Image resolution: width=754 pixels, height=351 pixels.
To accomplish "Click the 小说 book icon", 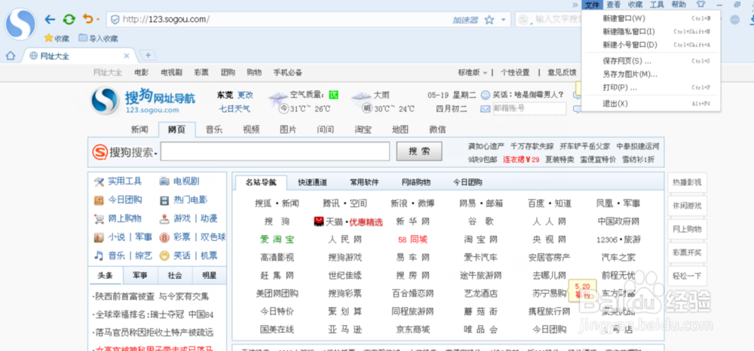I will pyautogui.click(x=99, y=237).
